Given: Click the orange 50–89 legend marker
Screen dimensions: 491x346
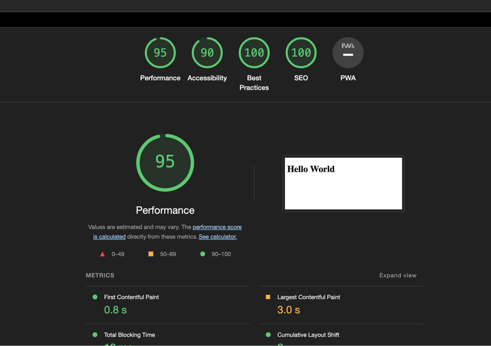Looking at the screenshot, I should 150,254.
